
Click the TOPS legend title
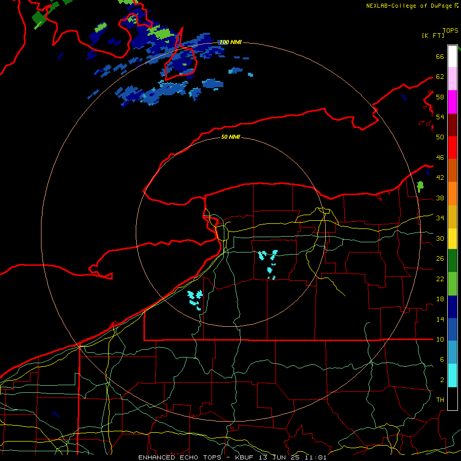(x=450, y=30)
